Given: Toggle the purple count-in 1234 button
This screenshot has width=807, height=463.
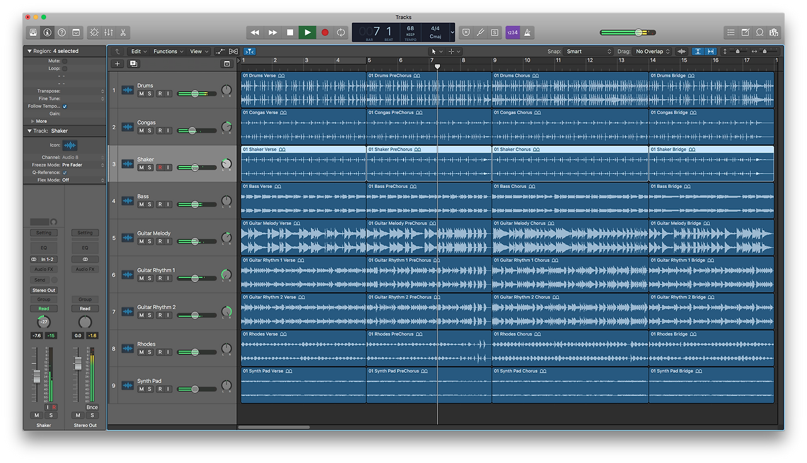Looking at the screenshot, I should [513, 32].
